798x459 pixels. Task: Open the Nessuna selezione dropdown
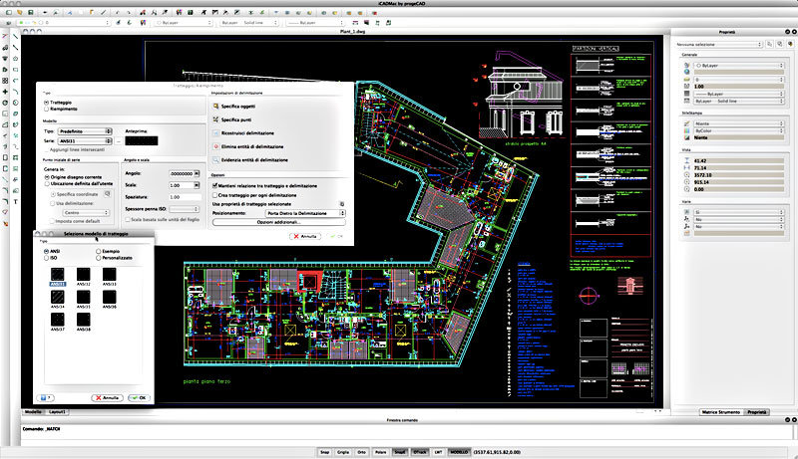coord(718,45)
